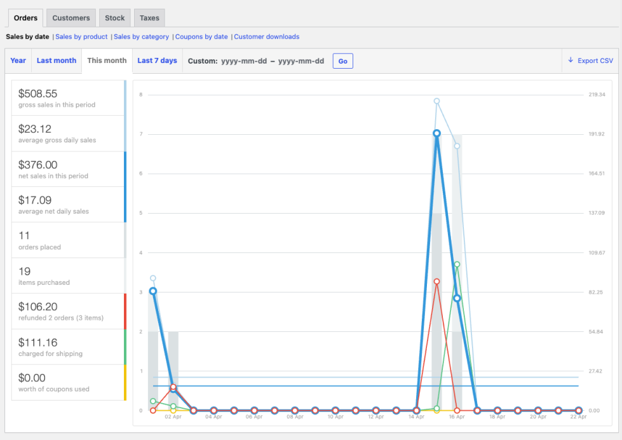Open Sales by category report
This screenshot has width=622, height=440.
pos(141,37)
